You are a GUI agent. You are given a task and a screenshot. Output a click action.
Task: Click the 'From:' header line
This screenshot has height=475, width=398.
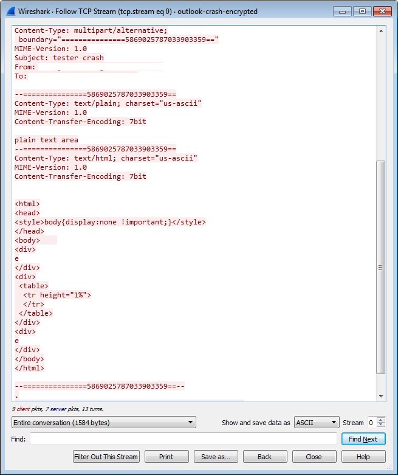25,67
